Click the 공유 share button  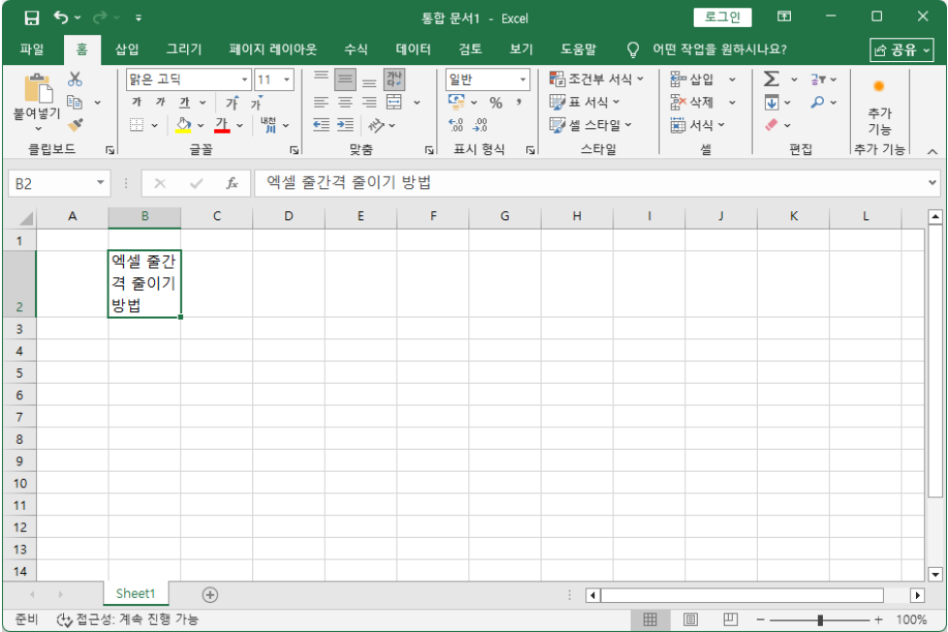(x=901, y=49)
